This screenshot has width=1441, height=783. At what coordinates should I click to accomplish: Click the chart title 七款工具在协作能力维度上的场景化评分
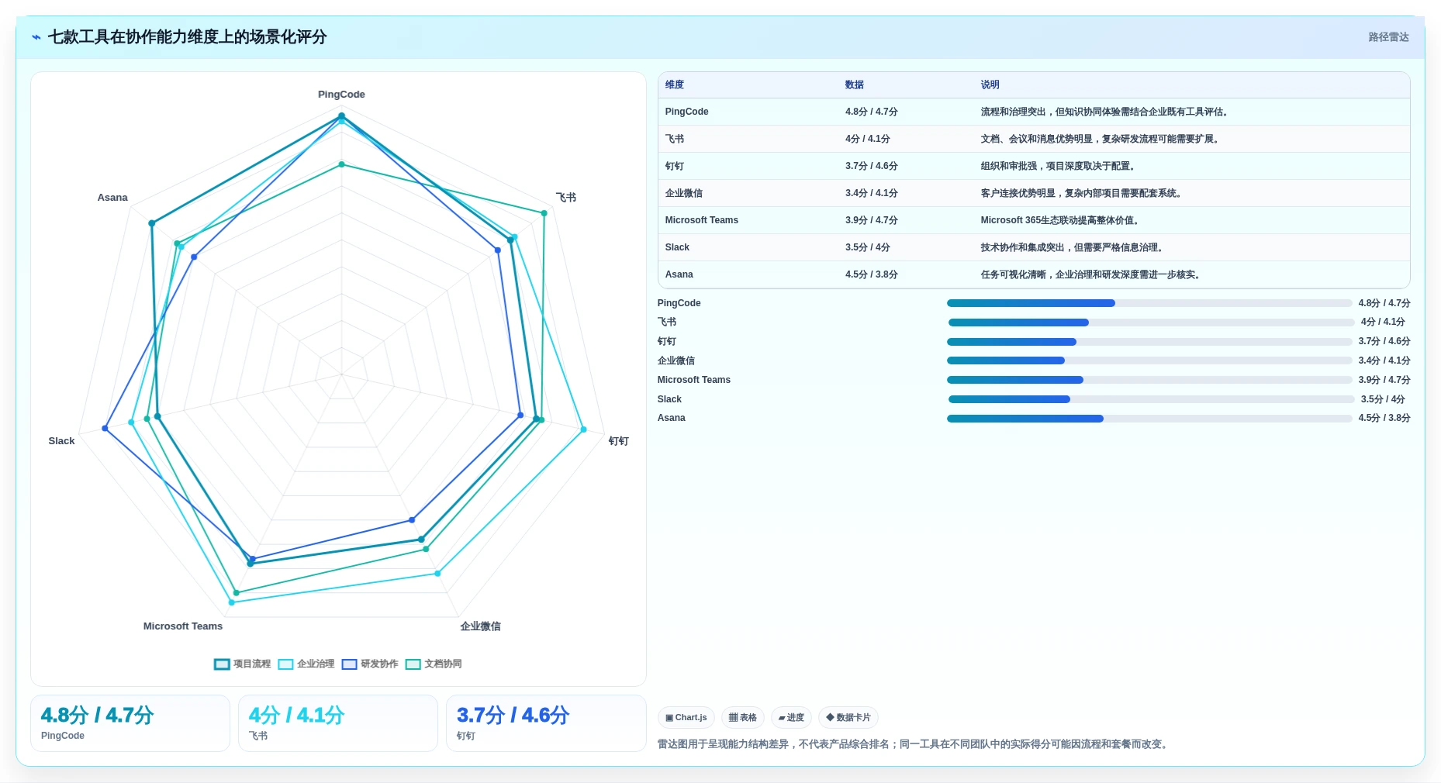[x=187, y=37]
